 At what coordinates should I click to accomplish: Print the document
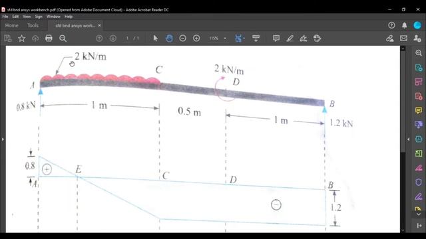[49, 39]
